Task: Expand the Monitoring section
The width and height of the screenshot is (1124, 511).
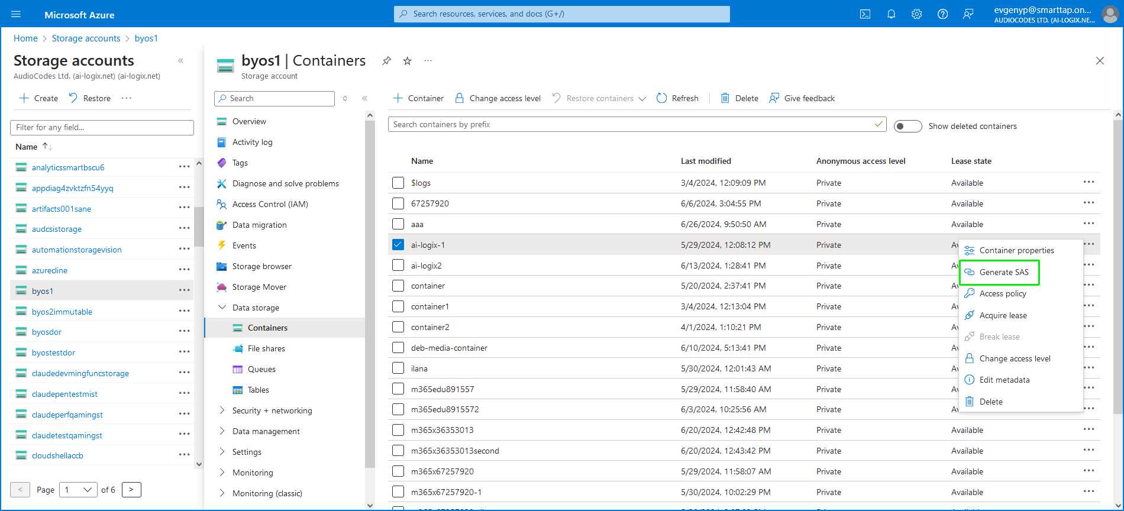Action: [x=222, y=473]
